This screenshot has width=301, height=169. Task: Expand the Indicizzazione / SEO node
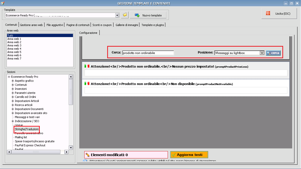pos(13,121)
